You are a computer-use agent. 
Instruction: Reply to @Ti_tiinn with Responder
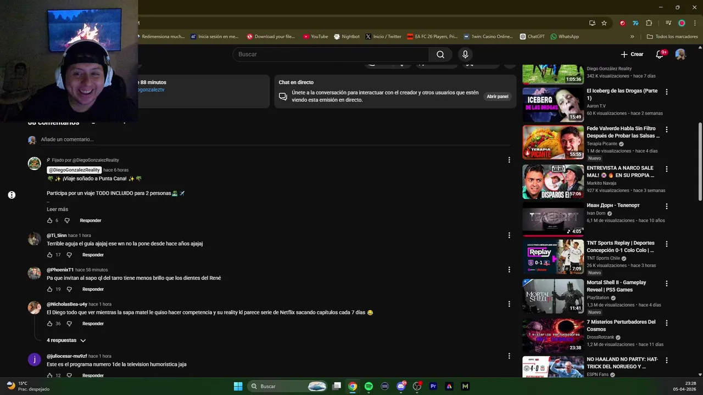pos(93,255)
